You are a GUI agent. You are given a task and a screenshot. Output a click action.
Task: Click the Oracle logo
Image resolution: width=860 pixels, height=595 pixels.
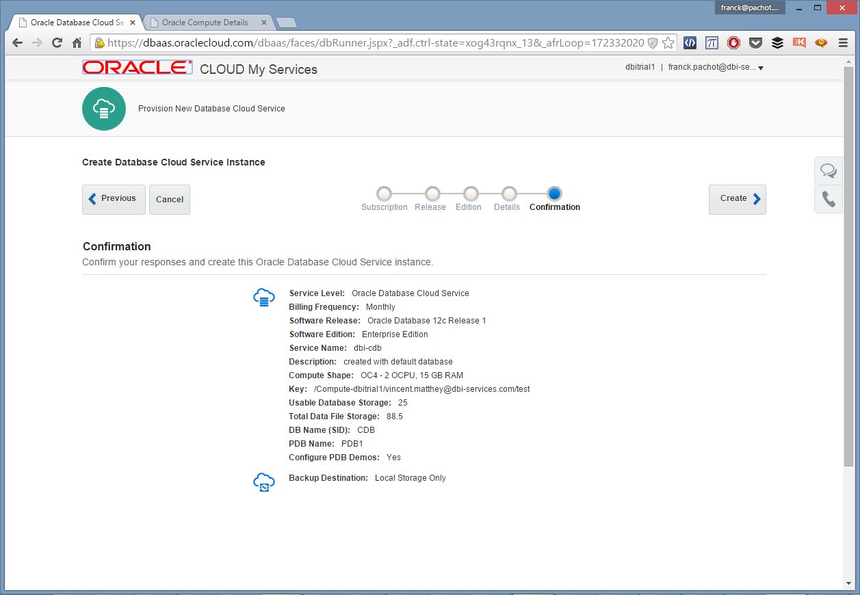point(138,67)
